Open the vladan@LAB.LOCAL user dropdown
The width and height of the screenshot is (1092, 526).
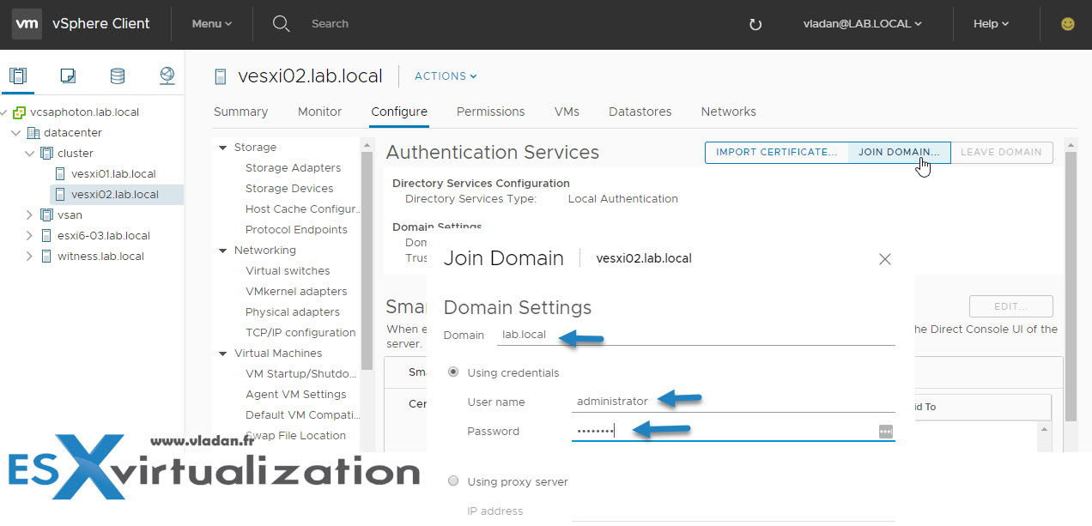tap(862, 24)
